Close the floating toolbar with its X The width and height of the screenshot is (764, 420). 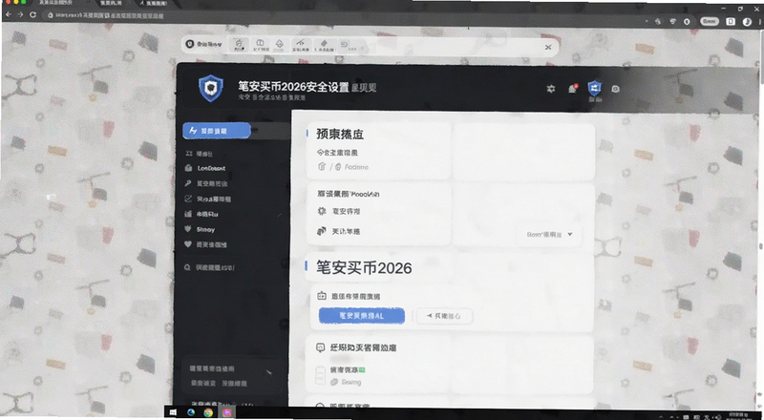click(548, 48)
